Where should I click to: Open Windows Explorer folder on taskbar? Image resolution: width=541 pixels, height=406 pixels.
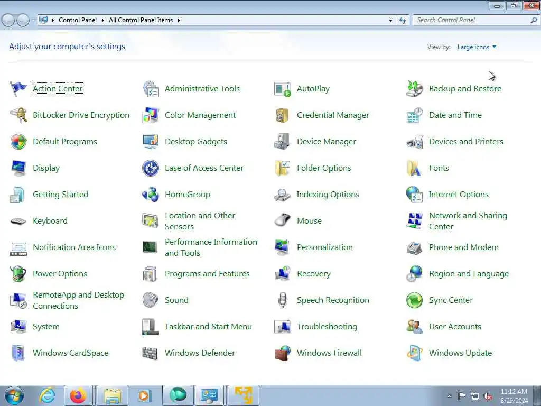[113, 395]
